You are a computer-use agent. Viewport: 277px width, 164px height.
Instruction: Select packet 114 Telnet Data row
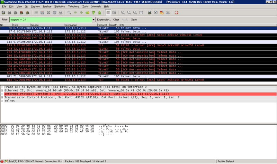[x=138, y=42]
